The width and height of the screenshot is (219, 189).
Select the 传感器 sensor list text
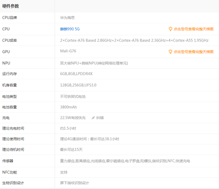pyautogui.click(x=125, y=161)
